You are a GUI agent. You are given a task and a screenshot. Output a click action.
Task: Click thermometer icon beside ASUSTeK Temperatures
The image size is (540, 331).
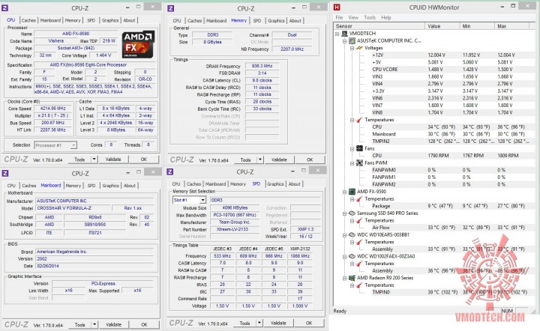[x=359, y=120]
